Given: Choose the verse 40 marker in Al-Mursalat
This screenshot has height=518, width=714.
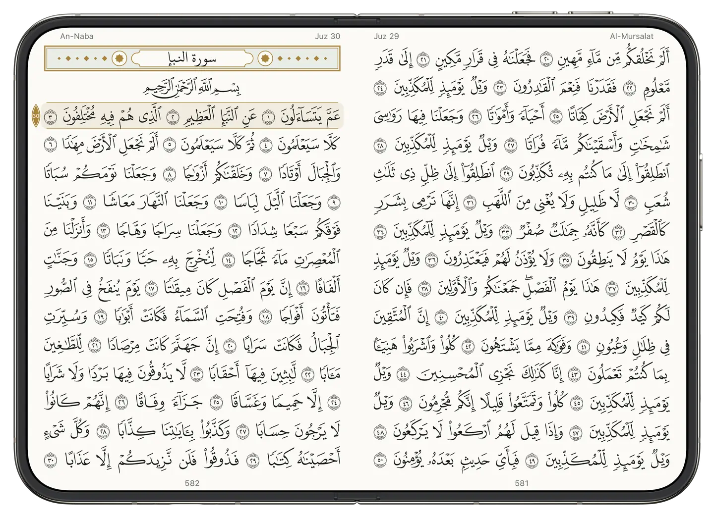Looking at the screenshot, I should pos(441,317).
